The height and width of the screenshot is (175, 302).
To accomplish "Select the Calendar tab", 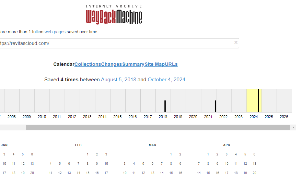I will coord(64,64).
